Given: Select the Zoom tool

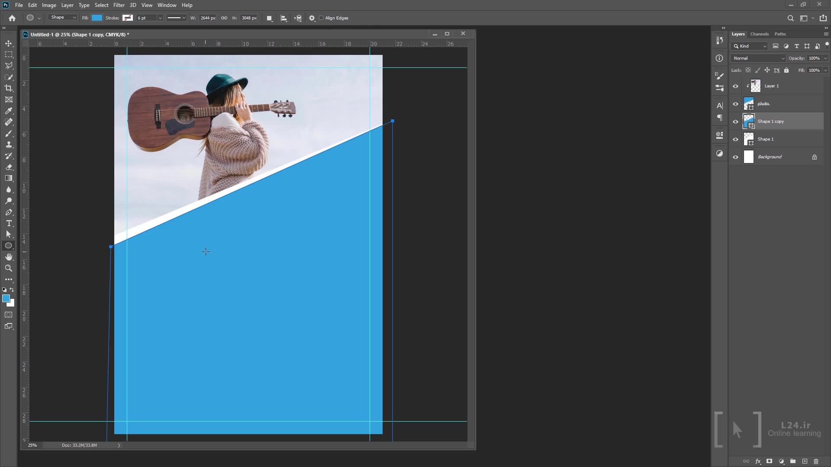Looking at the screenshot, I should point(9,268).
